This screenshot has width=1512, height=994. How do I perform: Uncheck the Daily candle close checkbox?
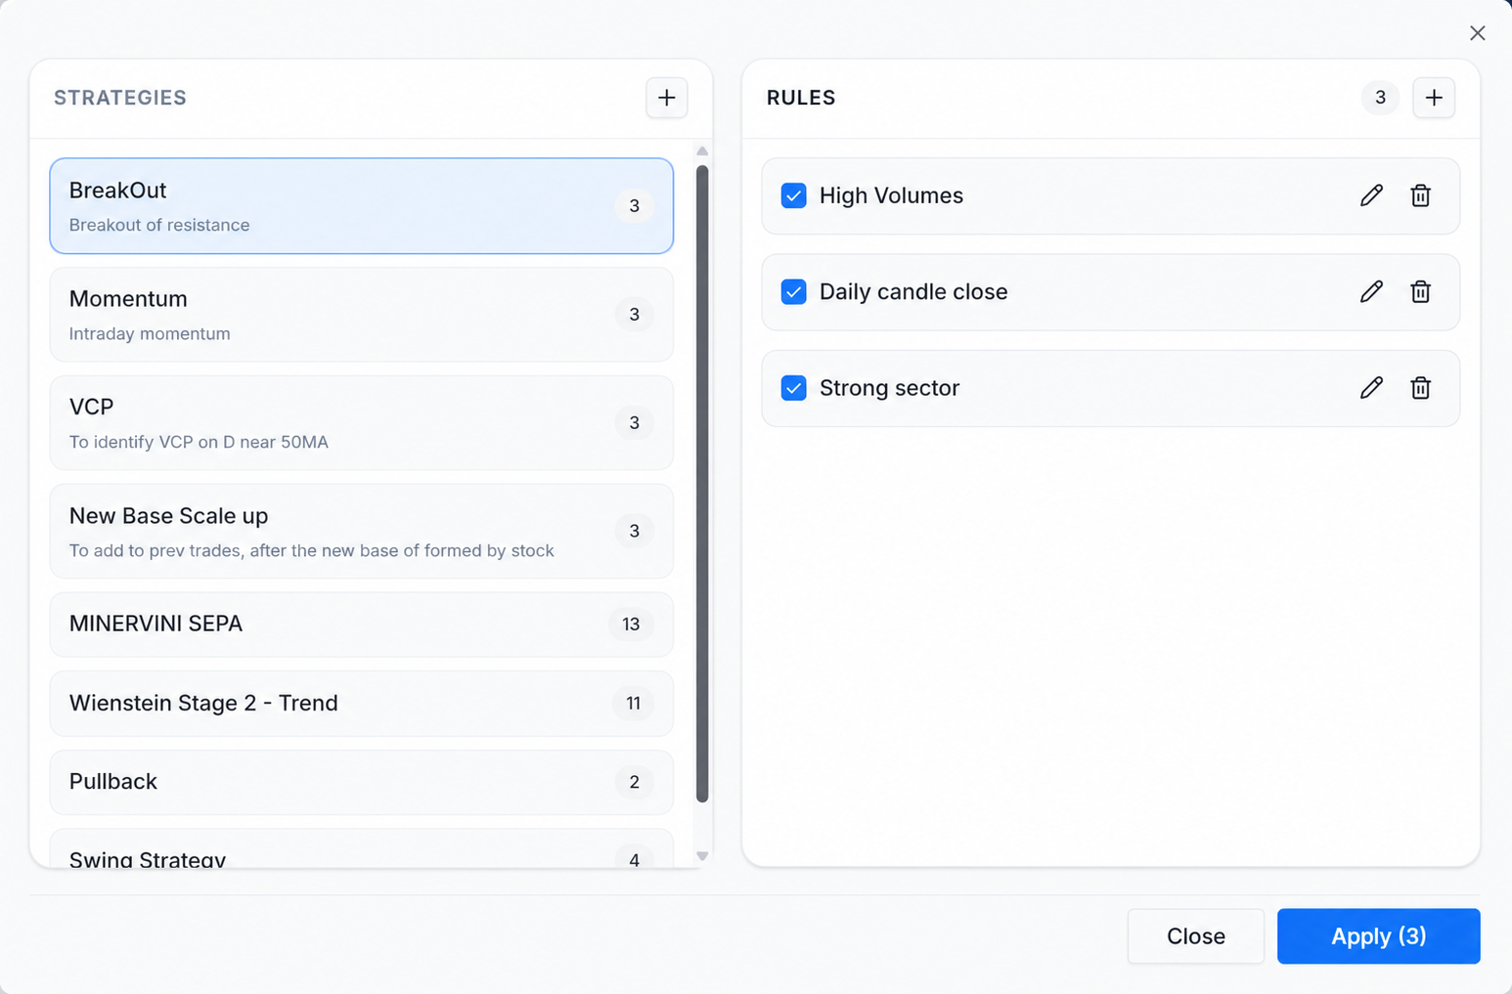pos(794,291)
